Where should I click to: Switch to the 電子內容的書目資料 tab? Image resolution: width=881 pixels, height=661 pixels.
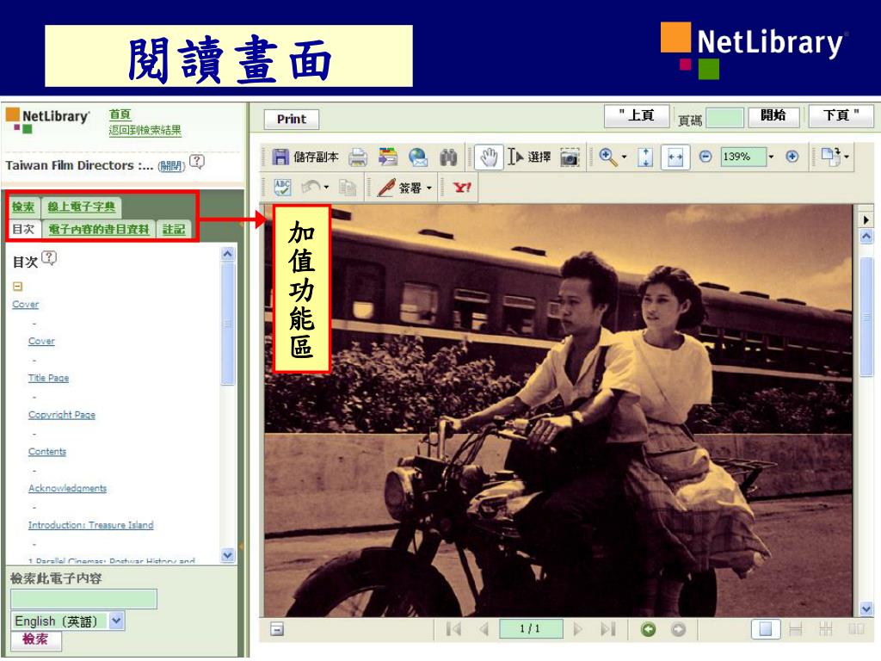98,229
